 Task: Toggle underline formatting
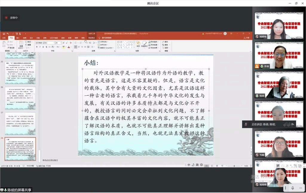43,47
